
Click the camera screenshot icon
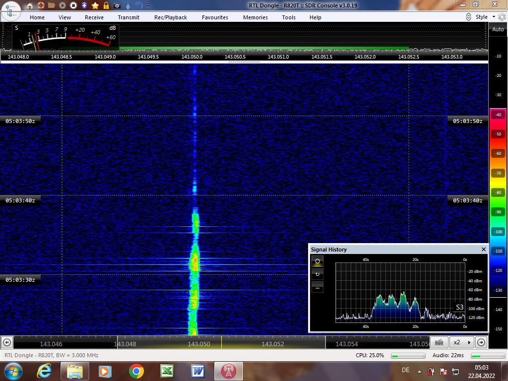(x=117, y=5)
